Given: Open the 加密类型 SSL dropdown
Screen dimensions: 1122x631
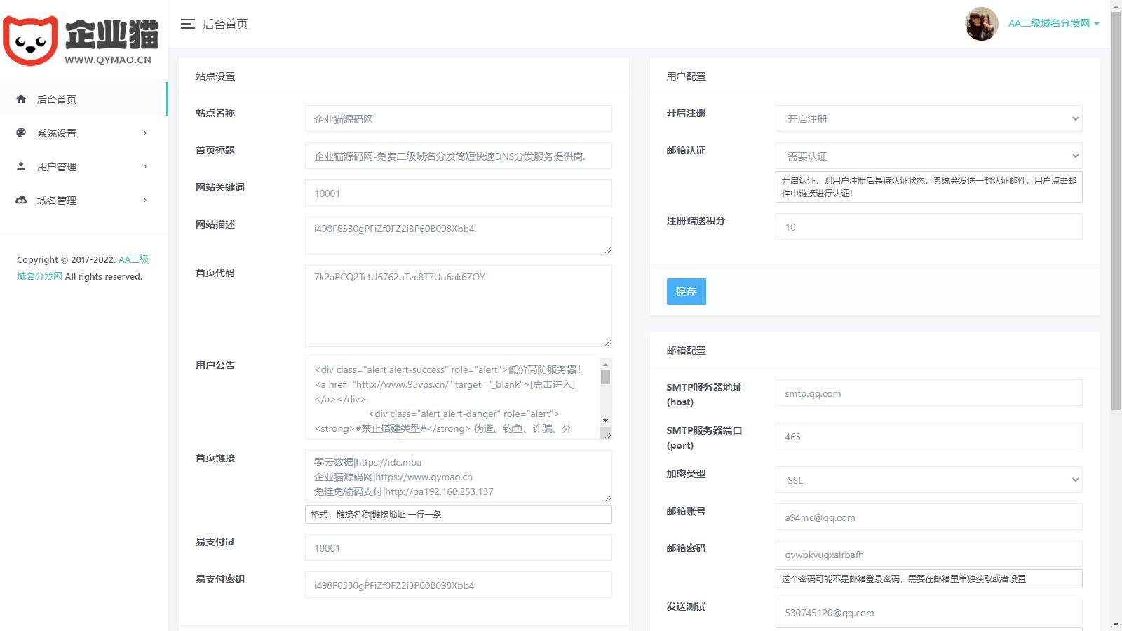Looking at the screenshot, I should [x=928, y=480].
